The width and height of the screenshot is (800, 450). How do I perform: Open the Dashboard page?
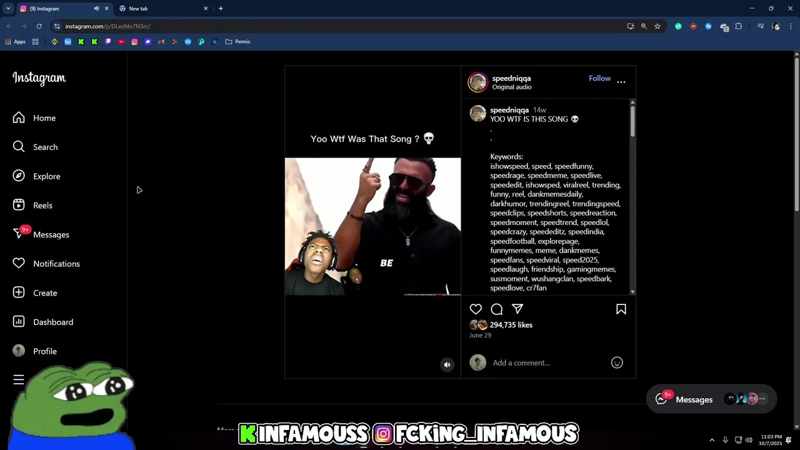click(44, 322)
